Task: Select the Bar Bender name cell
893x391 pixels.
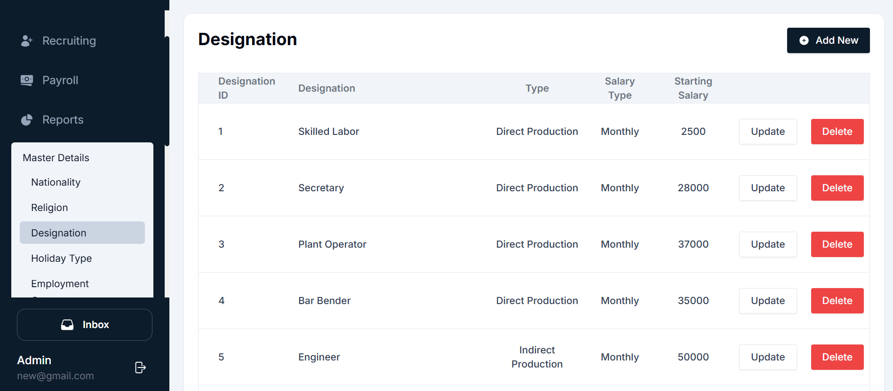Action: [x=324, y=301]
